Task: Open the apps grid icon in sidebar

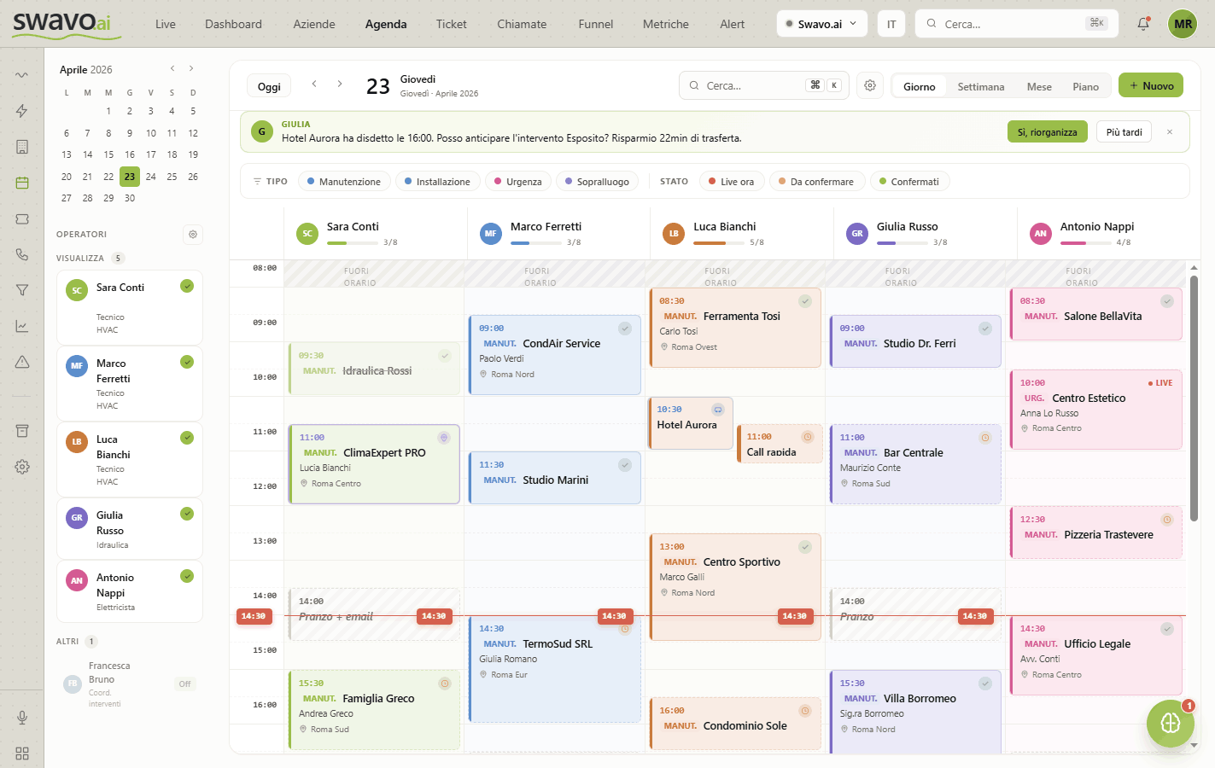Action: point(22,753)
